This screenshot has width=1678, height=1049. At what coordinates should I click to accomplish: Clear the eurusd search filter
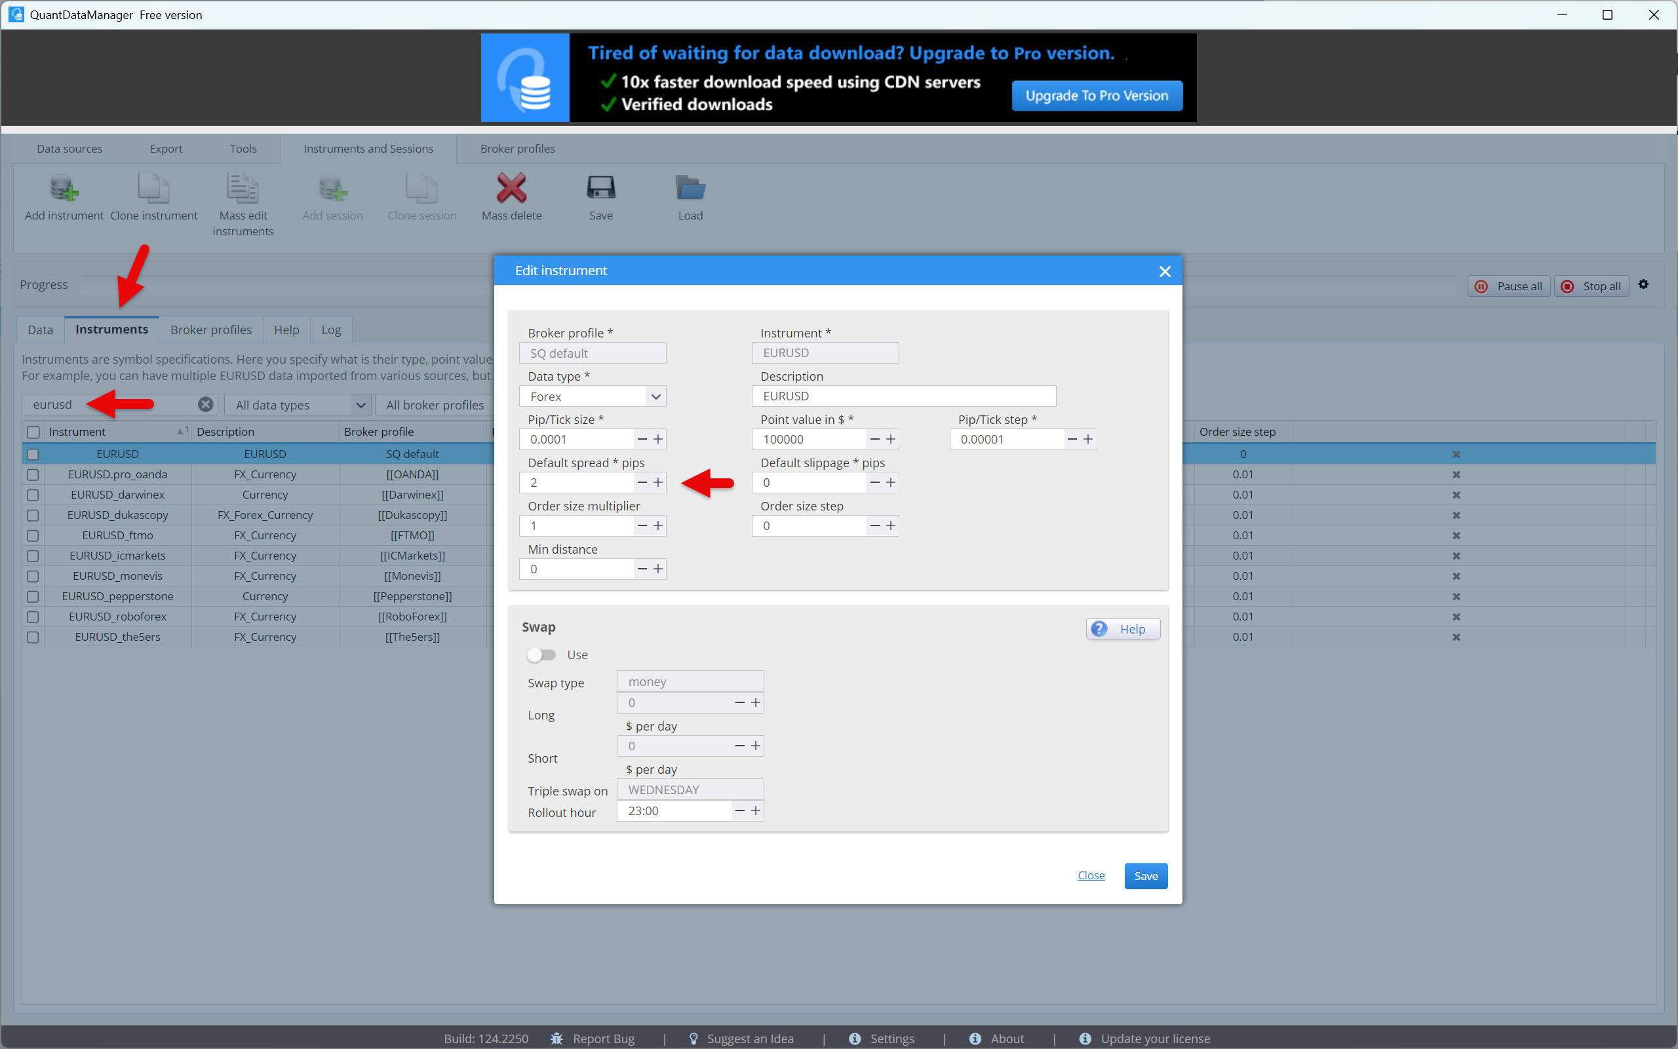click(205, 404)
